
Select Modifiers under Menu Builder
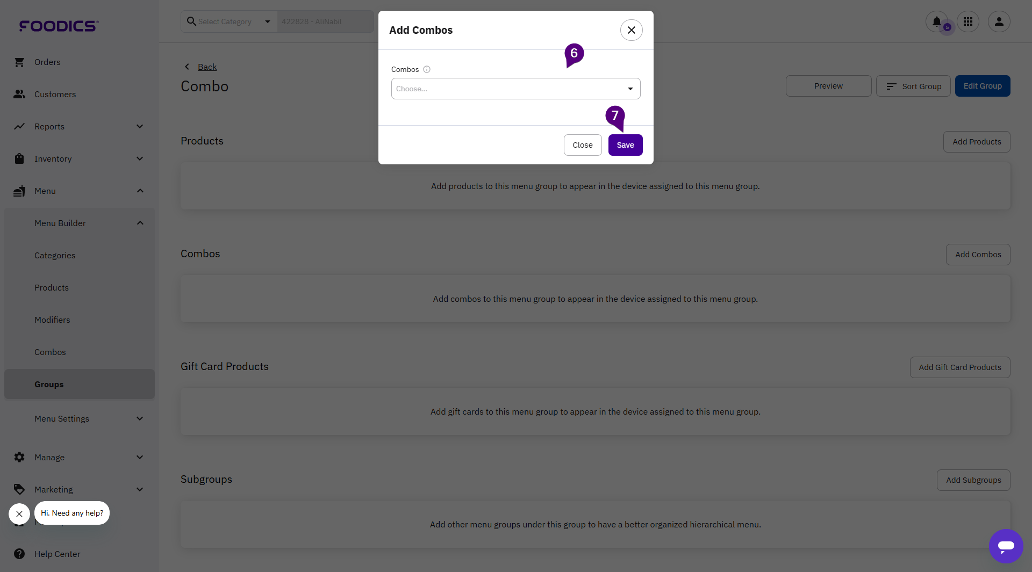(x=52, y=320)
